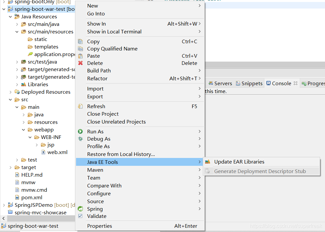325x232 pixels.
Task: Click the spring-boot-war-test project icon
Action: pyautogui.click(x=10, y=9)
